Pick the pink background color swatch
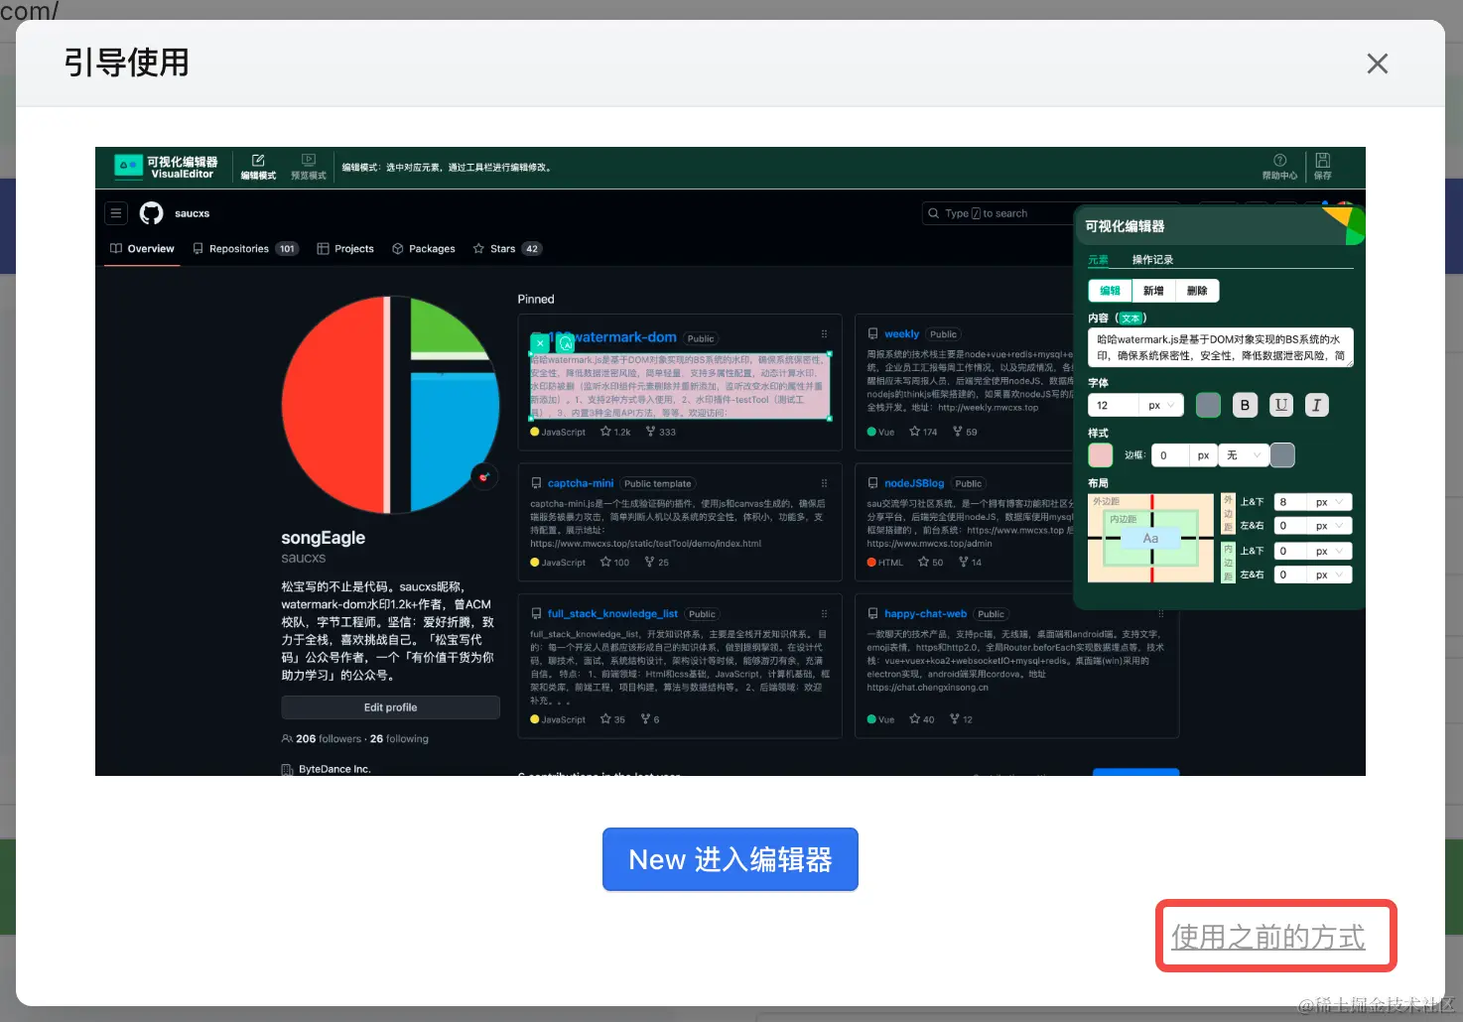 point(1101,455)
